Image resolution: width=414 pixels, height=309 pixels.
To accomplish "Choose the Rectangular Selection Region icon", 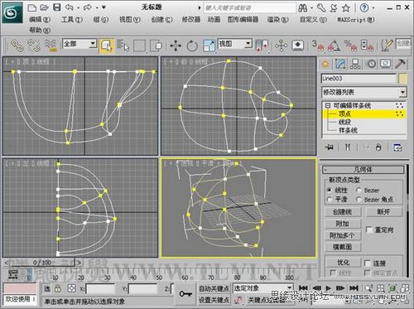I will (x=139, y=46).
